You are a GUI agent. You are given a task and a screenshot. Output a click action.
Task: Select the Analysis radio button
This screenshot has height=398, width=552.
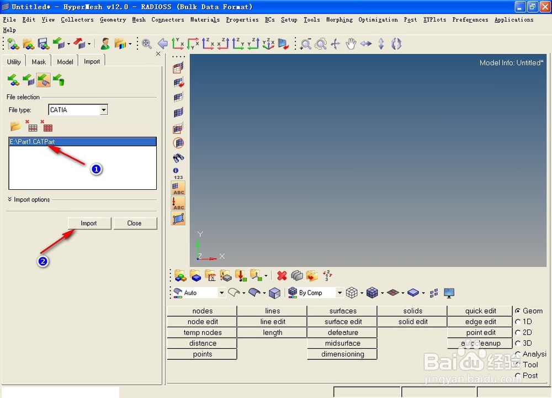518,354
